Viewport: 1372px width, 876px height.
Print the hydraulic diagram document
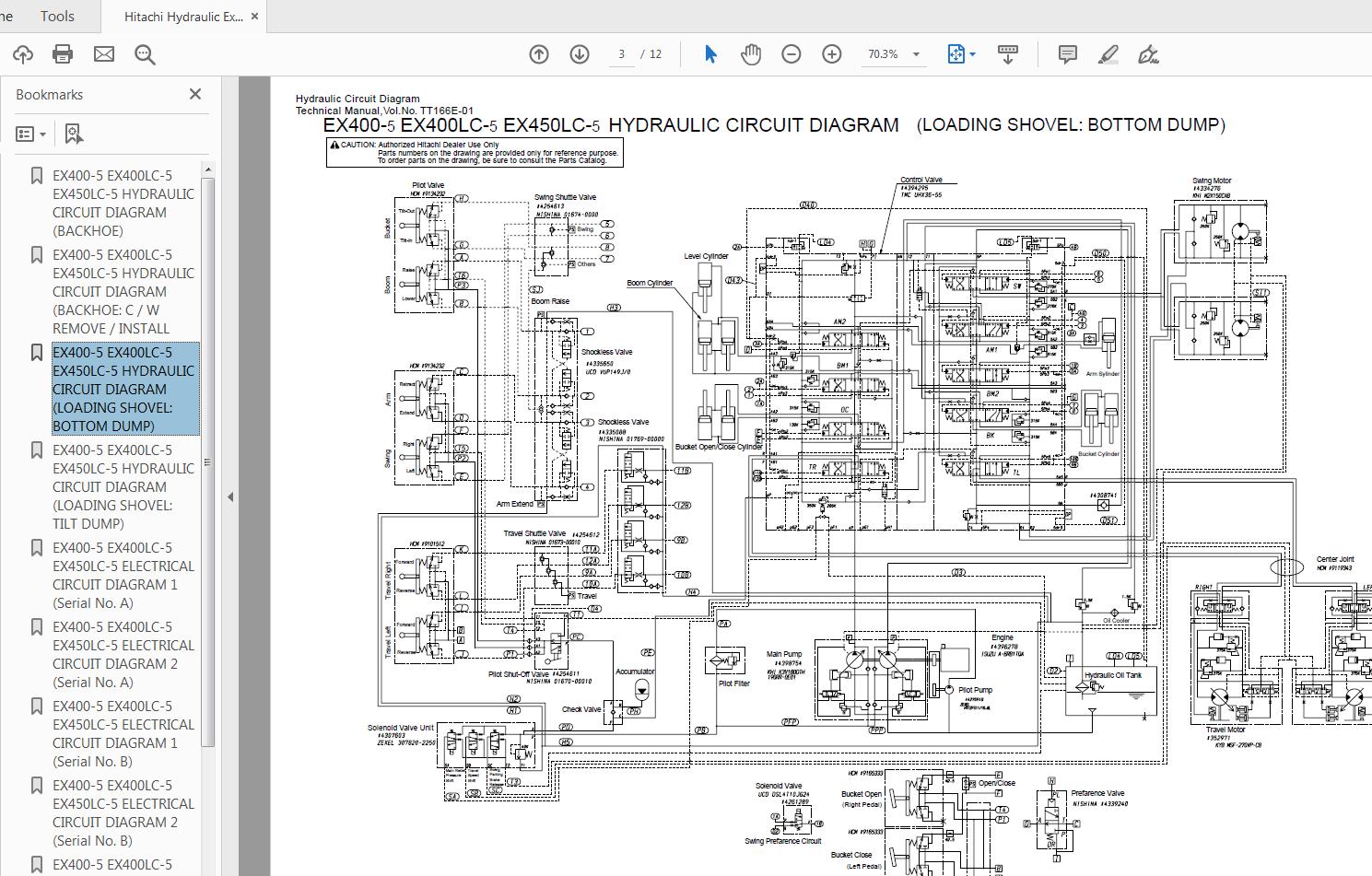pyautogui.click(x=62, y=53)
